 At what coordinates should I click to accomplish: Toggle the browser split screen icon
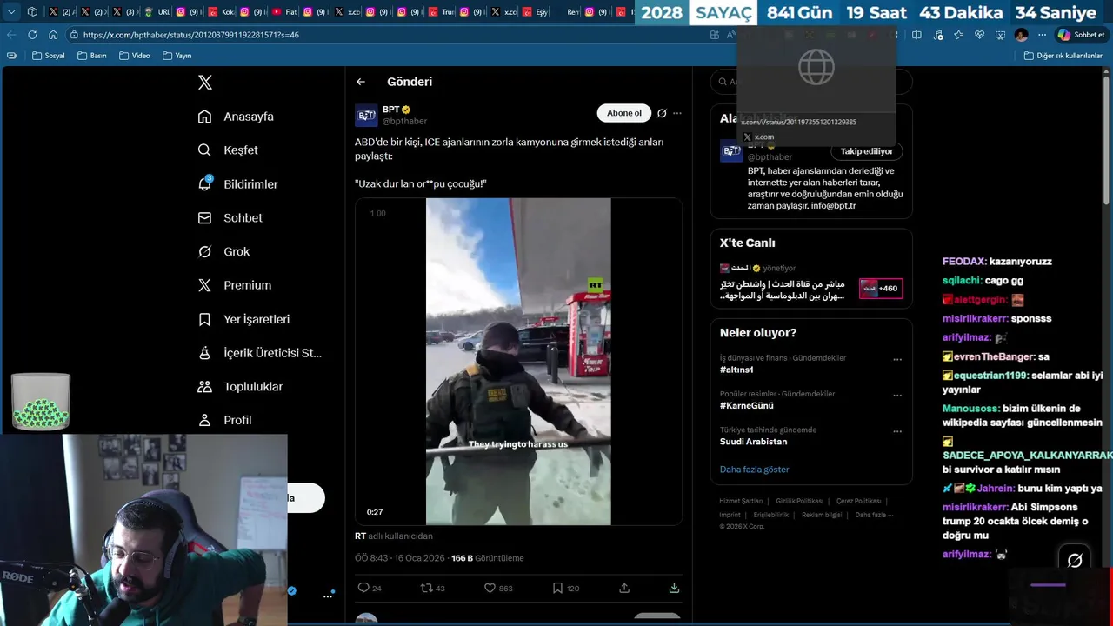tap(916, 35)
